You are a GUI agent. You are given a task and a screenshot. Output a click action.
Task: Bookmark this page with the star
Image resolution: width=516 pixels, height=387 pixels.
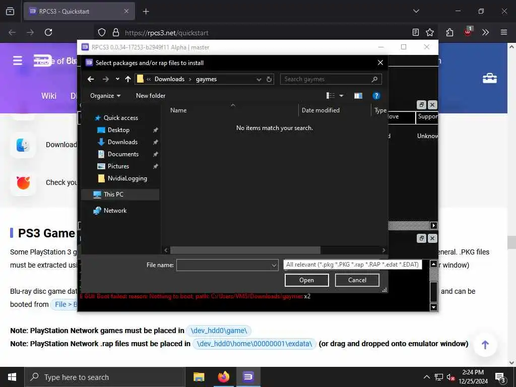click(x=430, y=32)
